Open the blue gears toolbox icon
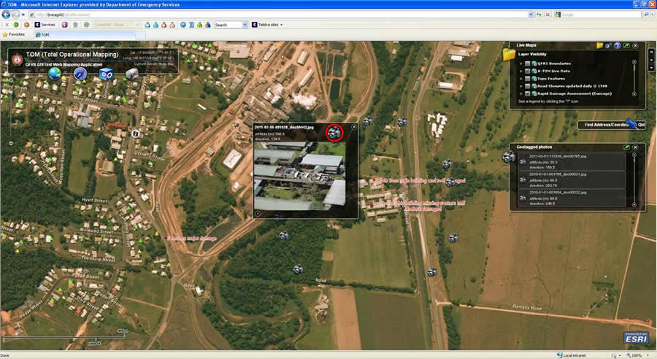 pos(106,74)
